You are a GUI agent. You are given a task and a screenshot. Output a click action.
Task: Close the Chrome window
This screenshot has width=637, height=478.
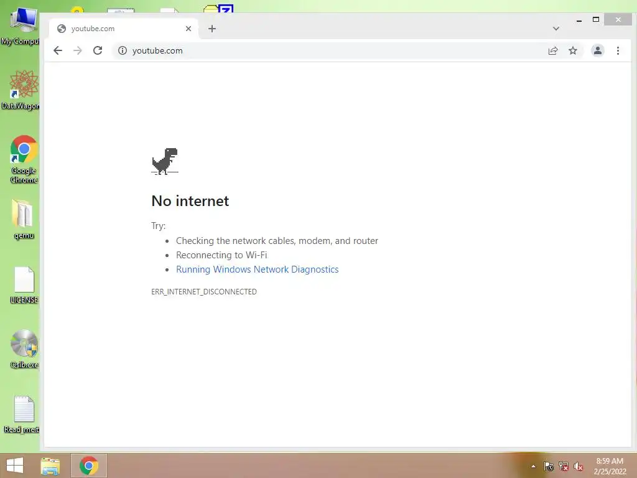point(618,19)
